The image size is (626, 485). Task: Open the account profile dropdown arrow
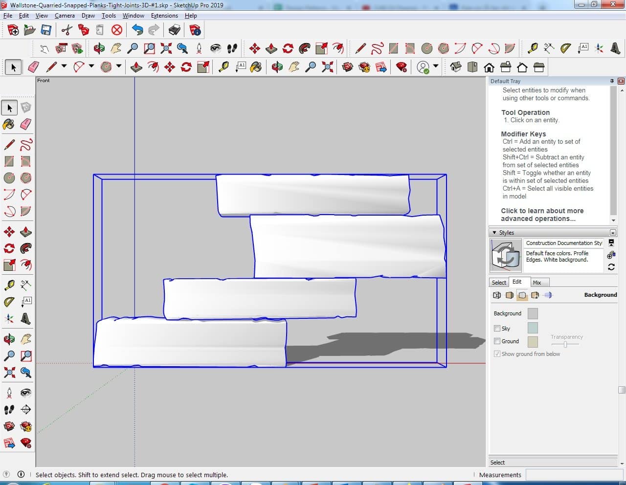[x=435, y=66]
